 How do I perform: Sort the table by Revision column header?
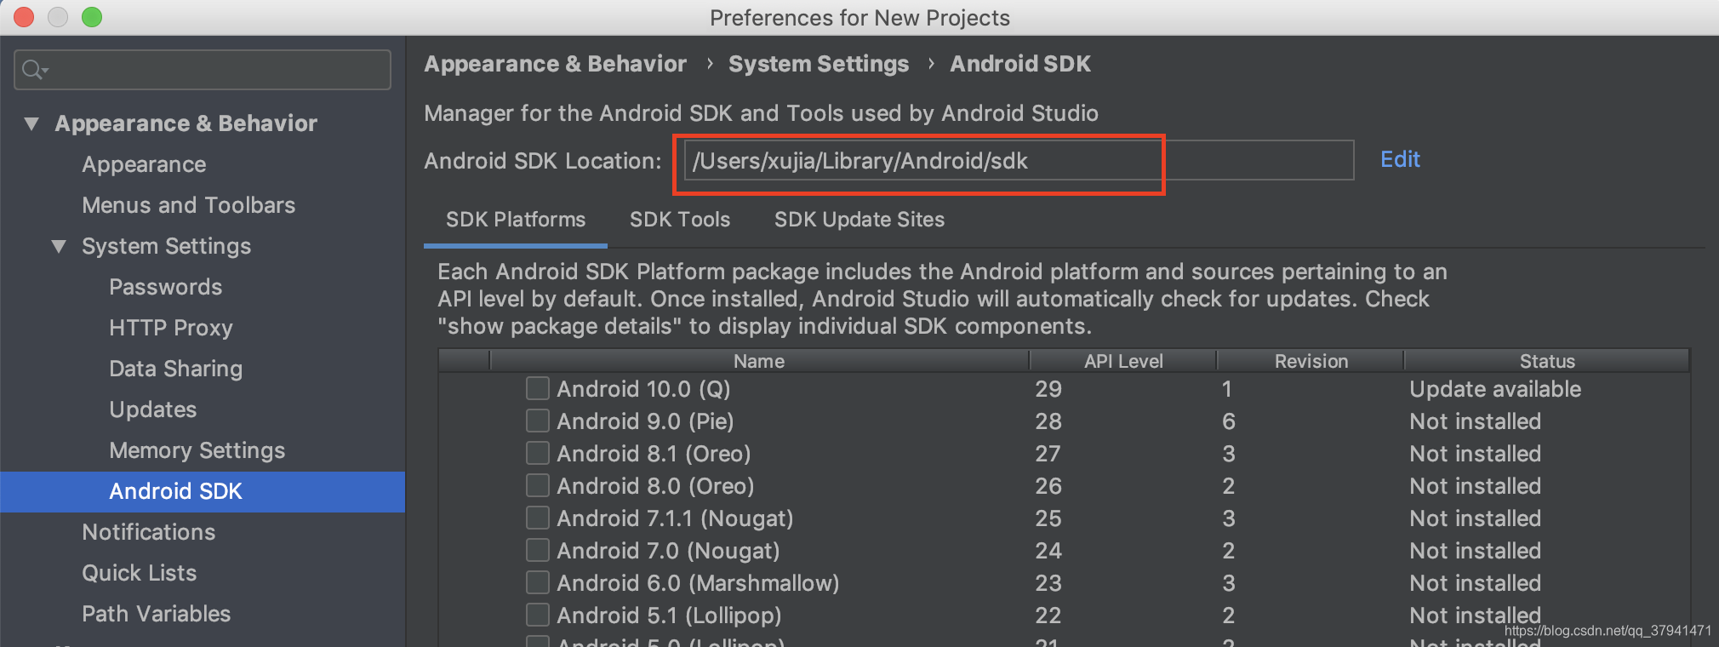click(x=1311, y=361)
